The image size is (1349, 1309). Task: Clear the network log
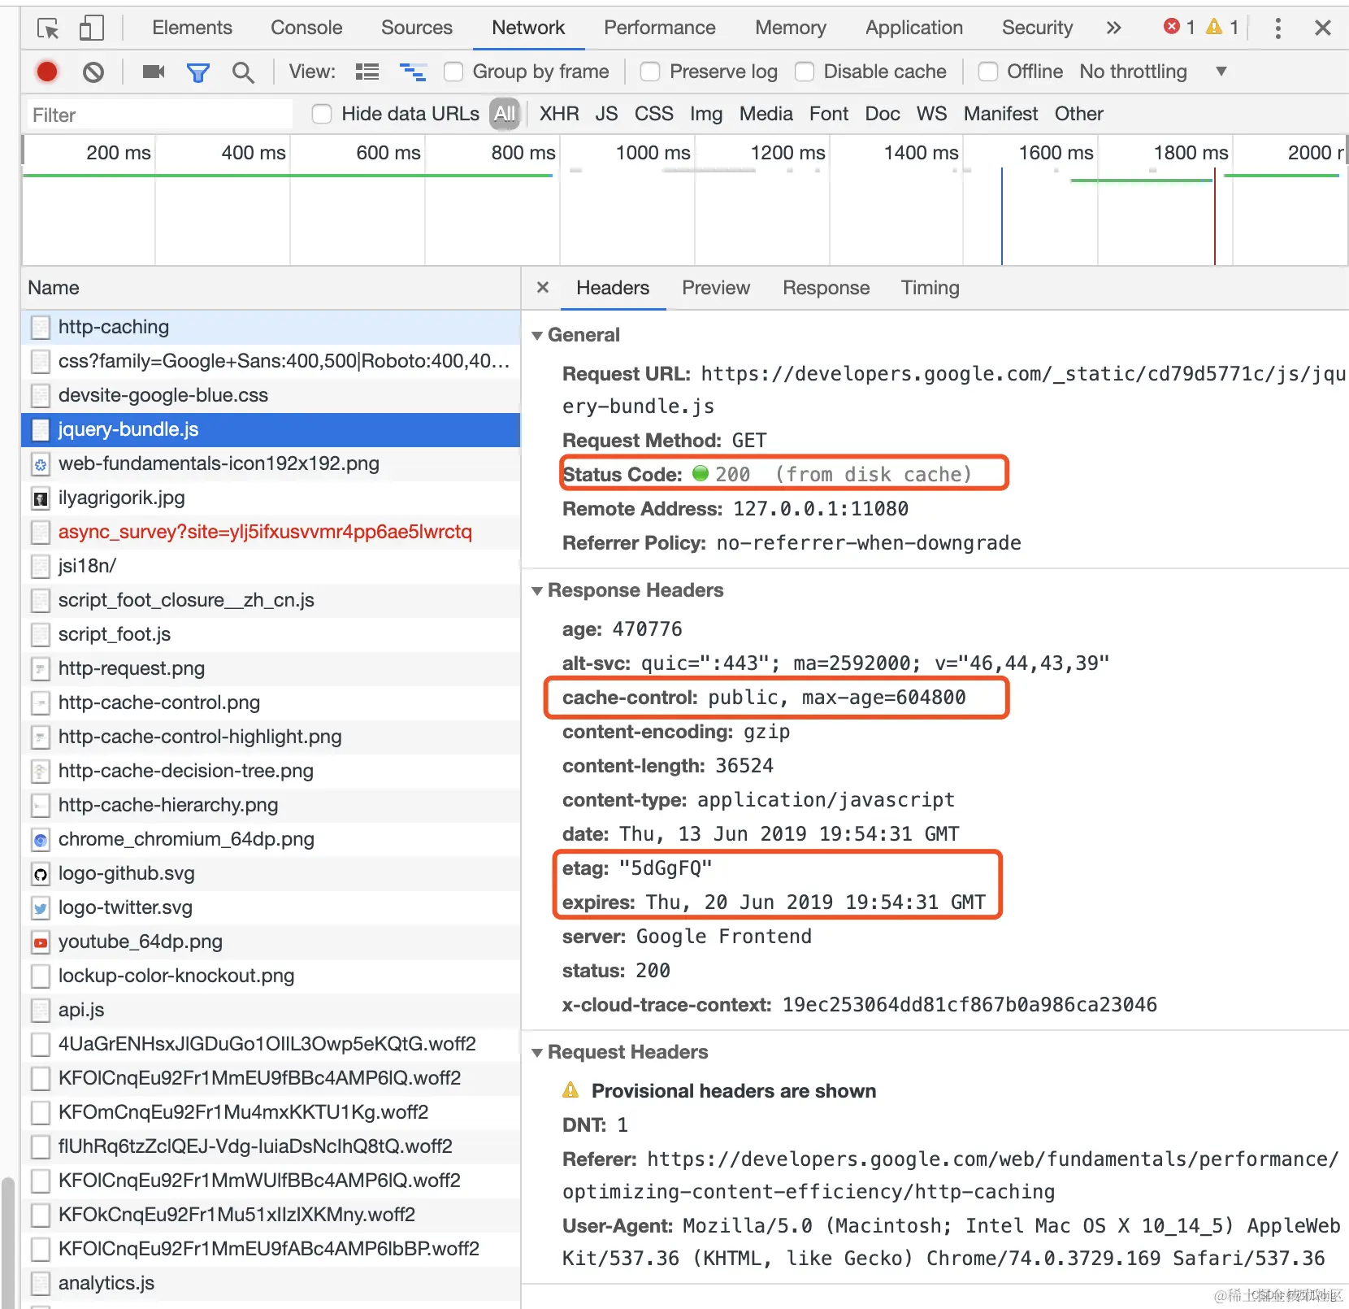pos(93,72)
